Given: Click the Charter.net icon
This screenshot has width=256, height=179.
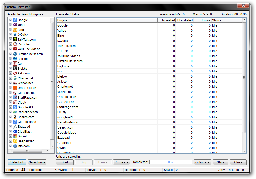Looking at the screenshot, I should click(15, 78).
